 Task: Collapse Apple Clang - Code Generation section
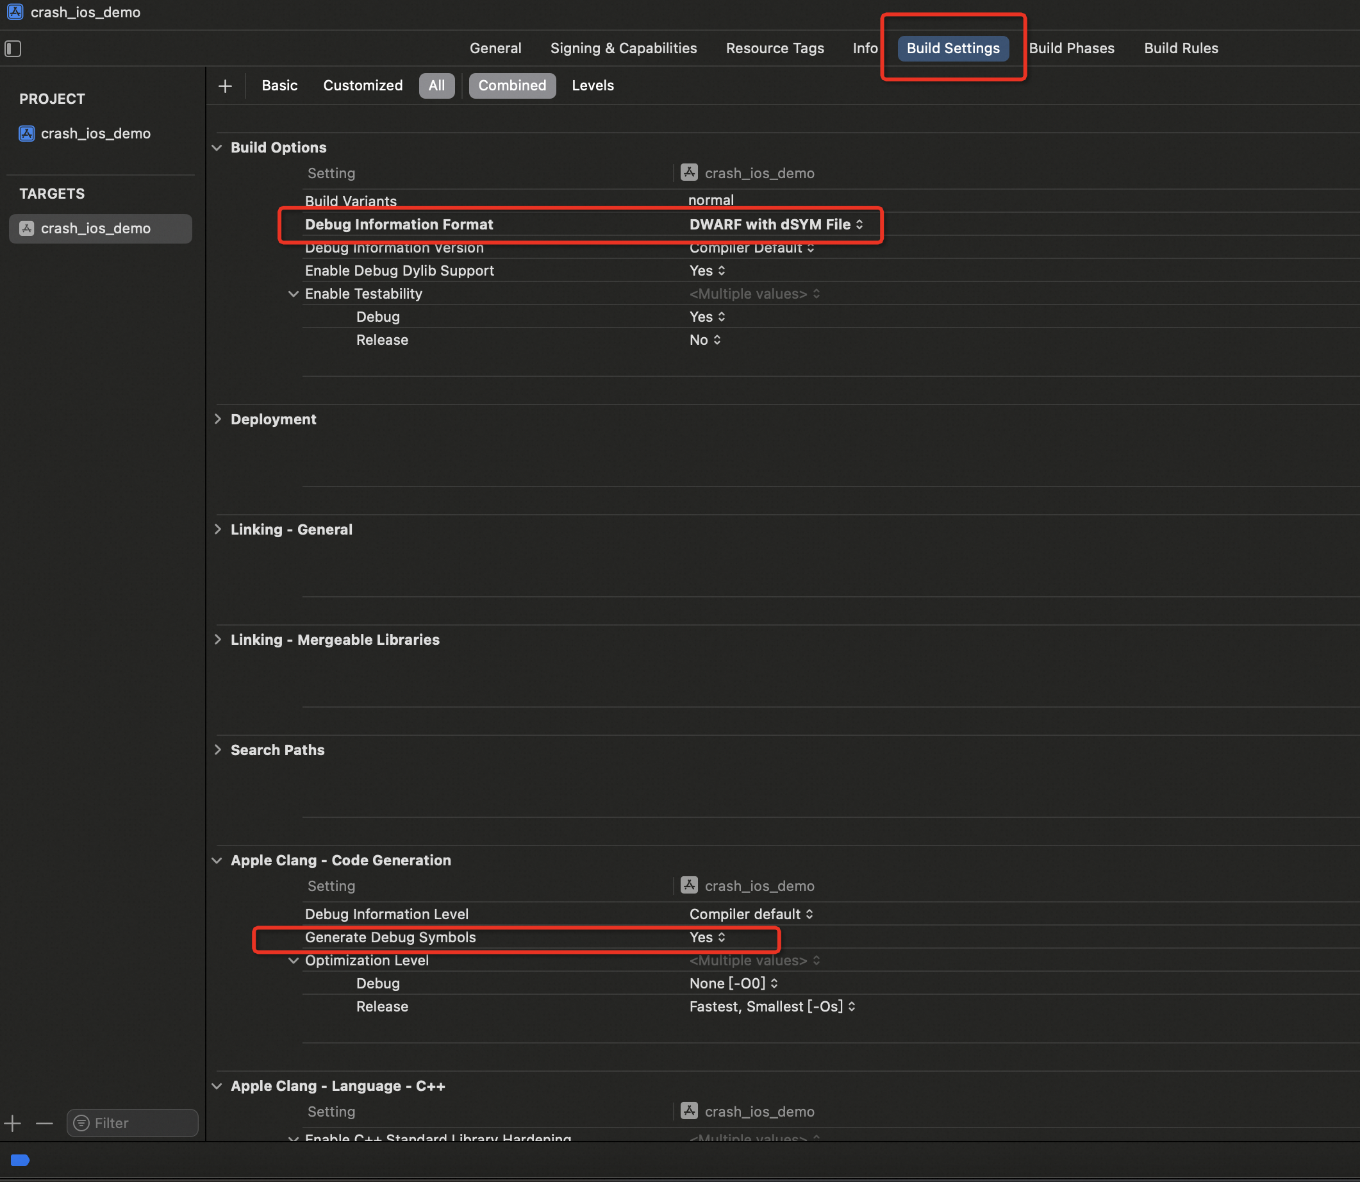217,860
